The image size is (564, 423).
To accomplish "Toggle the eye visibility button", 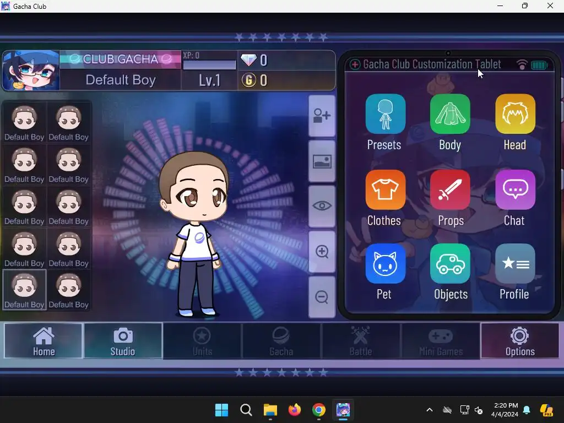I will [322, 206].
